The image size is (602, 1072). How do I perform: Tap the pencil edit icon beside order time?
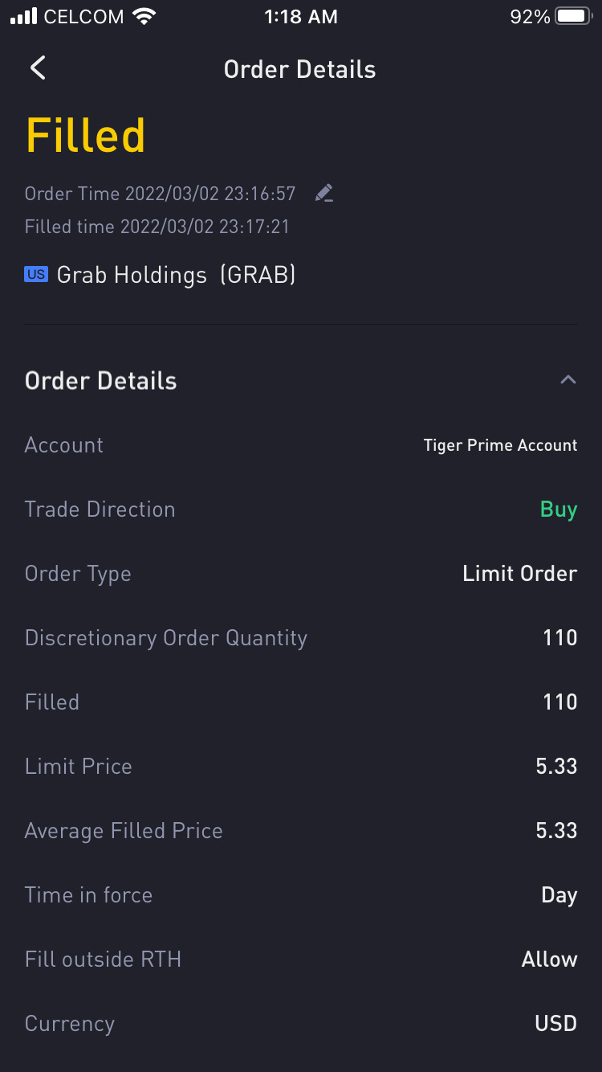click(324, 193)
